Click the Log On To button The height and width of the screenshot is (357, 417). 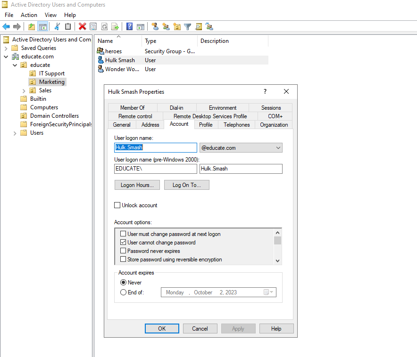[186, 185]
